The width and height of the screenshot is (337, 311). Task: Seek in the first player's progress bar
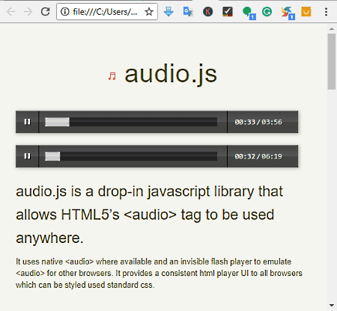point(131,122)
